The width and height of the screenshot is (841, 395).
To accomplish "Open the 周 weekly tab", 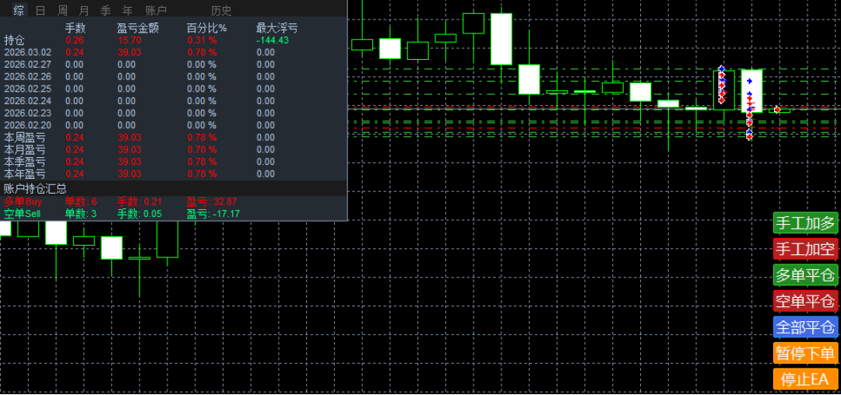I will tap(62, 10).
